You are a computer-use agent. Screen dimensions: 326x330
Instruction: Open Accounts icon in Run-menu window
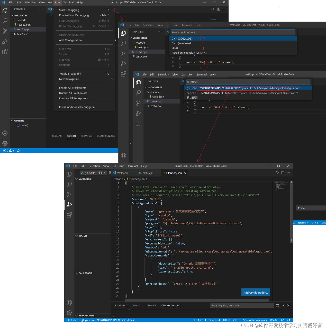tap(5, 133)
